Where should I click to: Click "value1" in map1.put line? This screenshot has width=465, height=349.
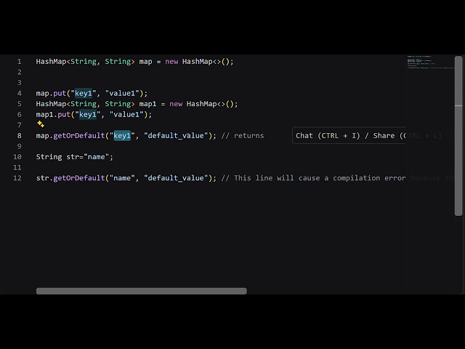click(x=126, y=115)
